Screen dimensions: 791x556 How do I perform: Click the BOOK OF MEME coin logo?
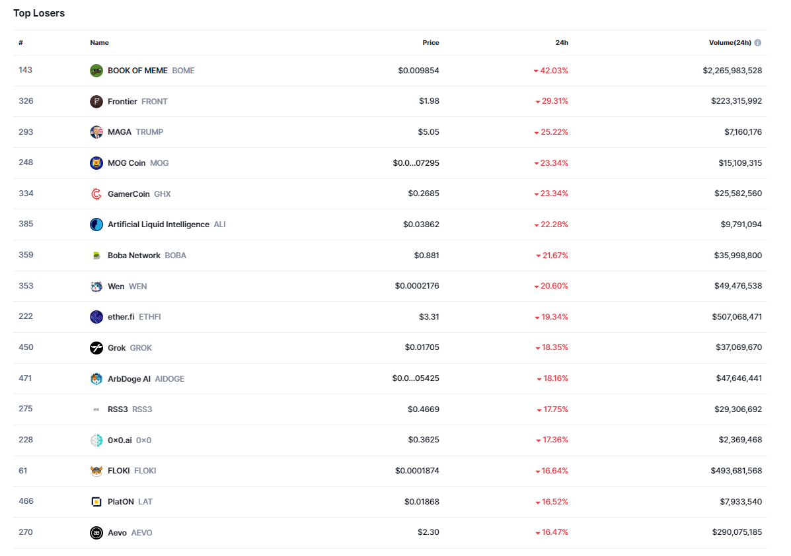pos(96,71)
